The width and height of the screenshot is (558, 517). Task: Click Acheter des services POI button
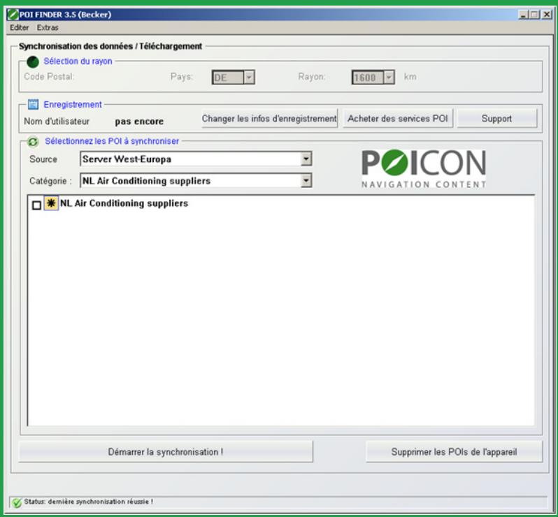click(397, 118)
